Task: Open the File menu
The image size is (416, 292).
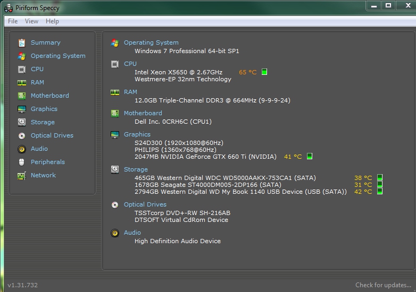Action: point(13,21)
